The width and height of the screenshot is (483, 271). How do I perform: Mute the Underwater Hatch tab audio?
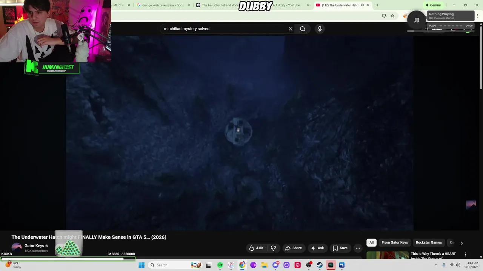point(362,5)
